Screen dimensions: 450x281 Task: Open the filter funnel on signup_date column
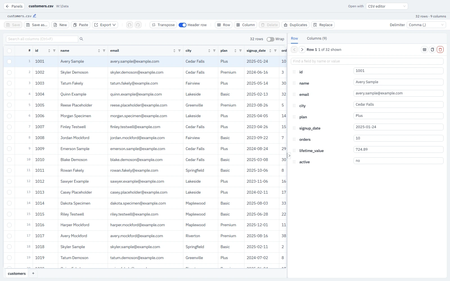click(x=275, y=51)
